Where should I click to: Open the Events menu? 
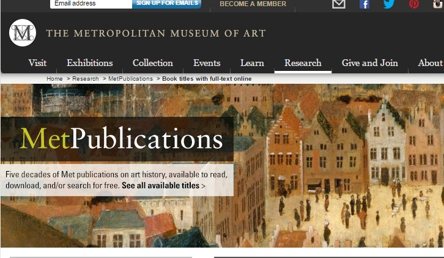pyautogui.click(x=207, y=63)
